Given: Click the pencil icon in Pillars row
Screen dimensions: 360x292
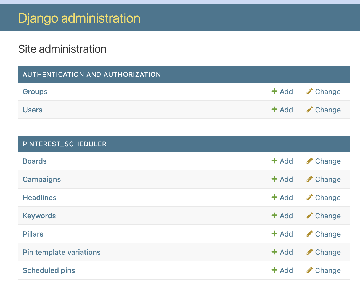Looking at the screenshot, I should (x=309, y=233).
